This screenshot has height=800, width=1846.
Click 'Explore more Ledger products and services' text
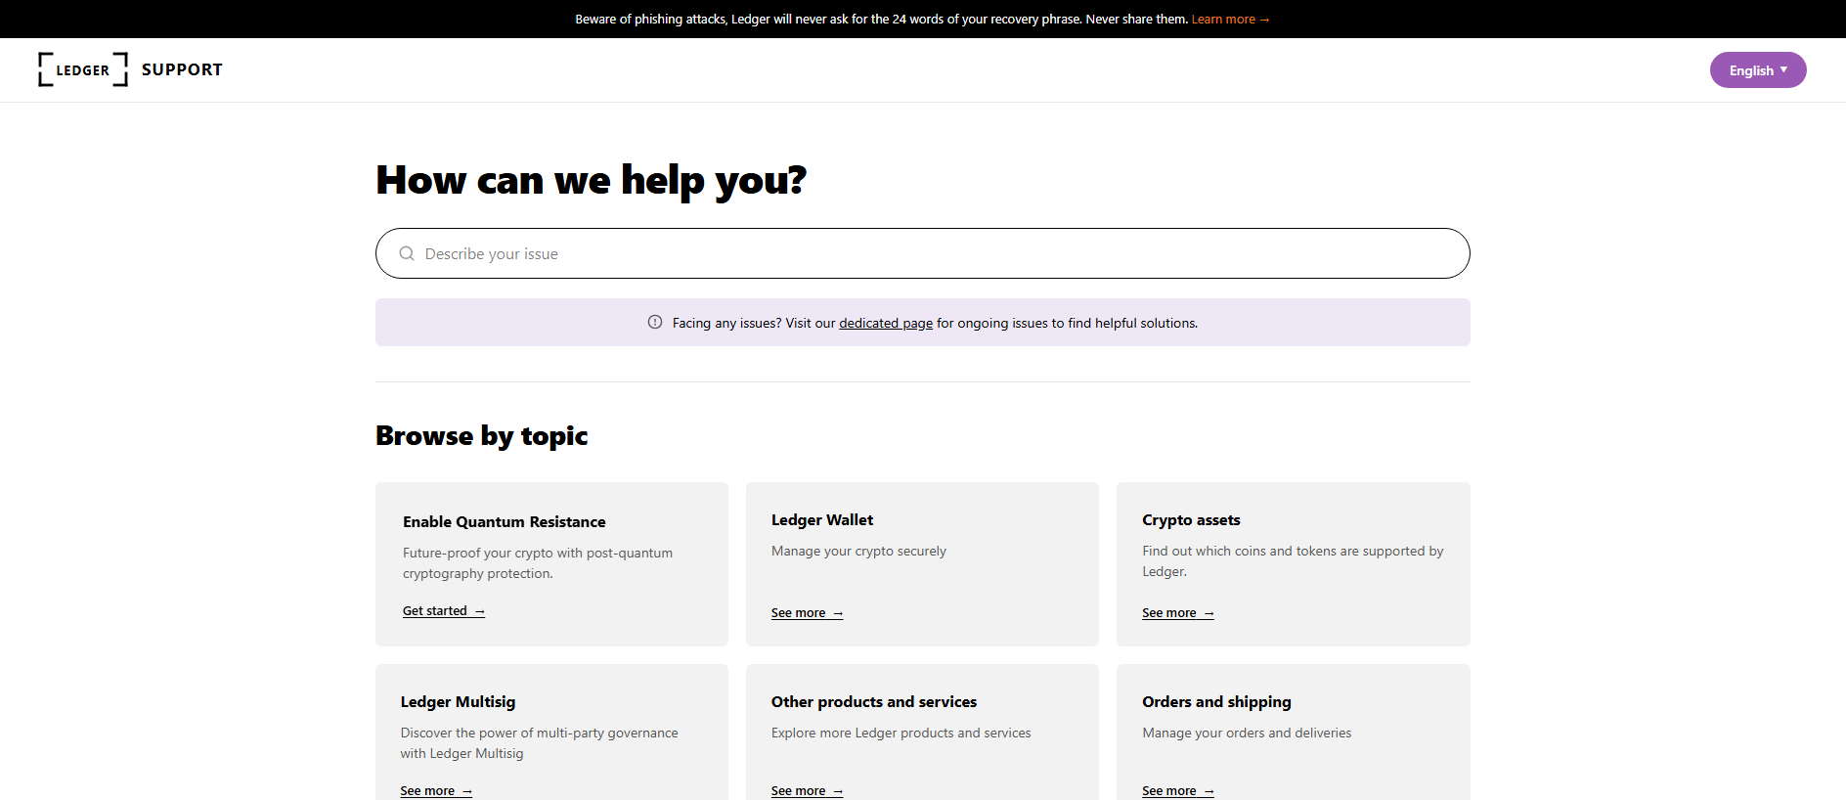tap(901, 733)
